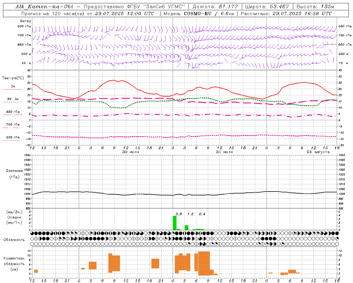This screenshot has width=353, height=283.
Task: Click the (мм/1ч.) precipitation unit label
Action: pyautogui.click(x=14, y=222)
